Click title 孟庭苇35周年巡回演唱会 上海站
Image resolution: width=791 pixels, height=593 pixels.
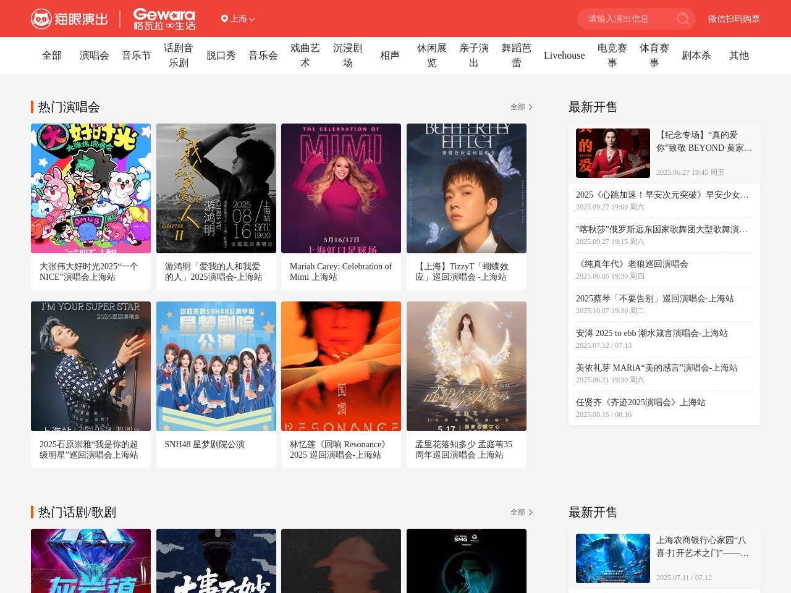coord(463,450)
